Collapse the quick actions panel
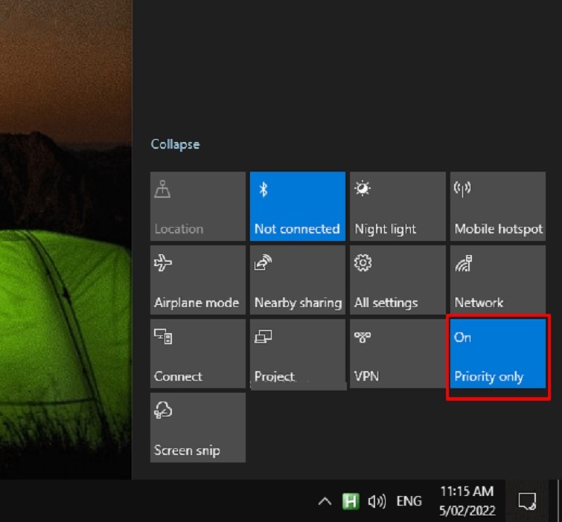The image size is (562, 522). tap(175, 144)
